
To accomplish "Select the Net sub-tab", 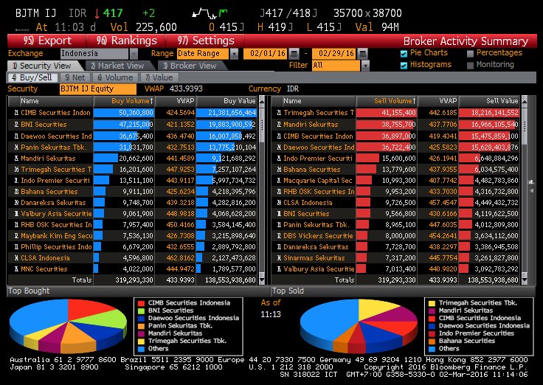I will point(75,77).
